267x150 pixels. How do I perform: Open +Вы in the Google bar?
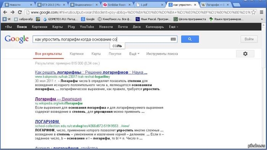8,27
